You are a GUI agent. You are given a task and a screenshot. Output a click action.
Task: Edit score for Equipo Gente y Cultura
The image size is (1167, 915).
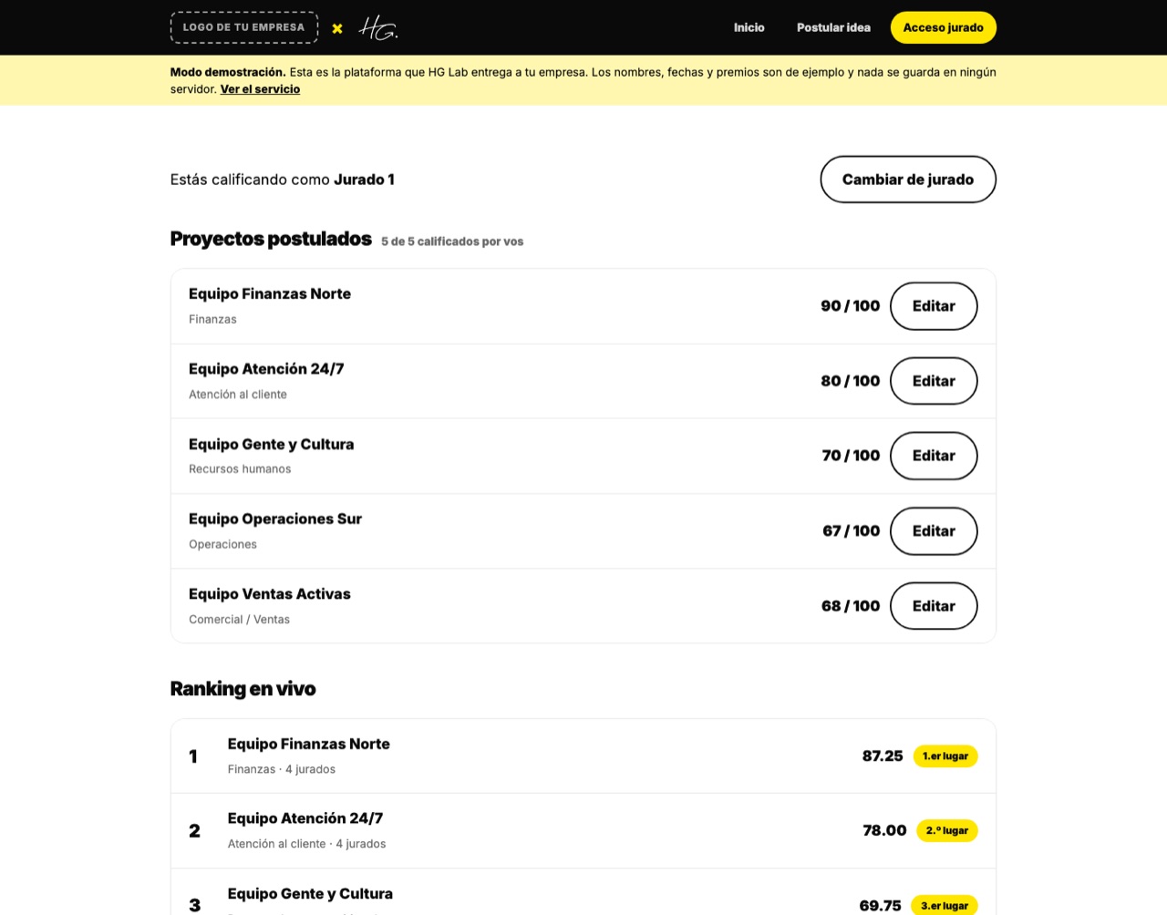point(934,456)
